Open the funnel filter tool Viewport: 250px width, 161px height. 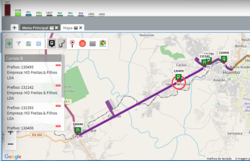pos(19,44)
